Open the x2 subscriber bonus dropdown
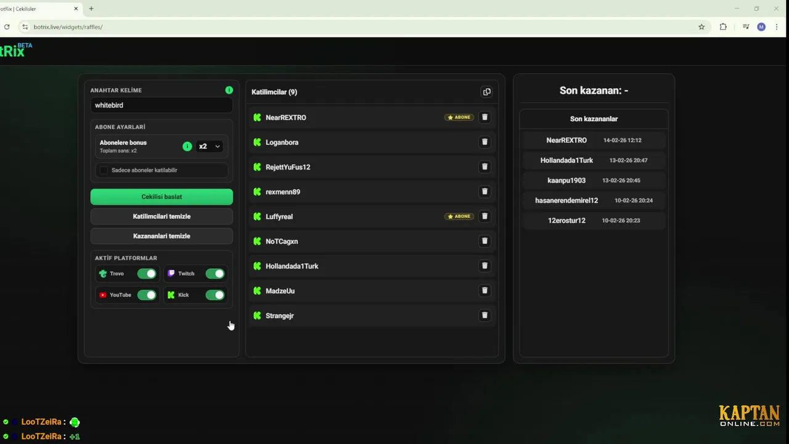This screenshot has height=444, width=789. point(210,146)
